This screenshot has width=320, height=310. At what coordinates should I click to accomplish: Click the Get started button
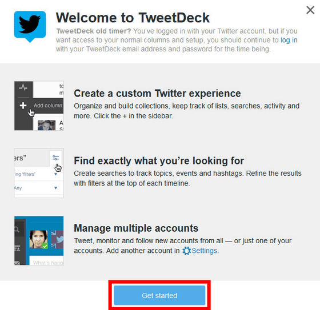click(159, 295)
